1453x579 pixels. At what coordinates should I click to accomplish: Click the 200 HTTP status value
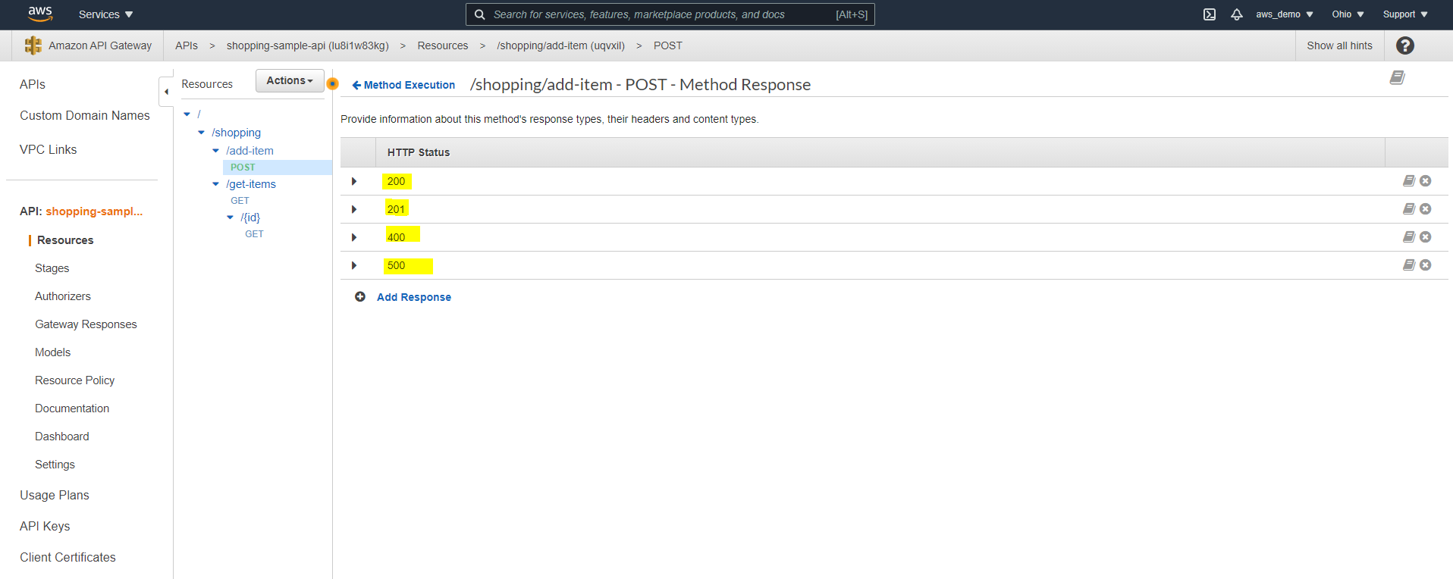(x=396, y=181)
